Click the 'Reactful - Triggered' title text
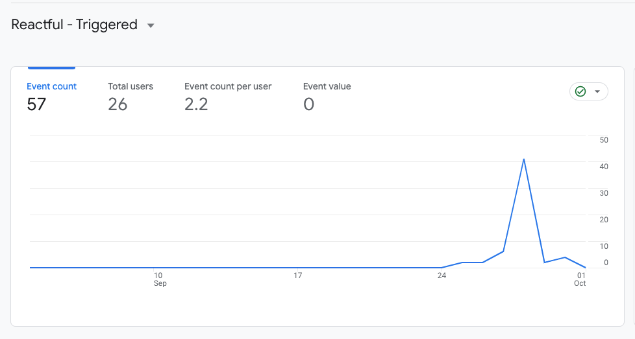 (x=75, y=25)
